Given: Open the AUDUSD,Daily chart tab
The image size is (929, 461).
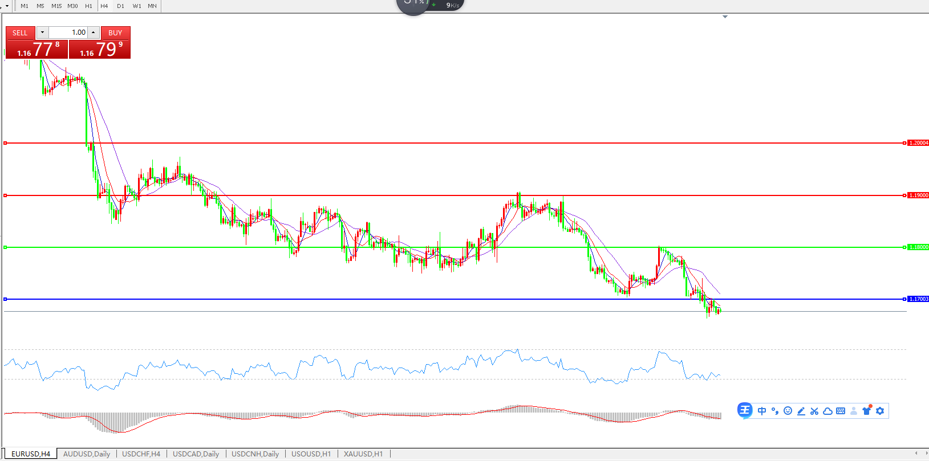Looking at the screenshot, I should [87, 454].
